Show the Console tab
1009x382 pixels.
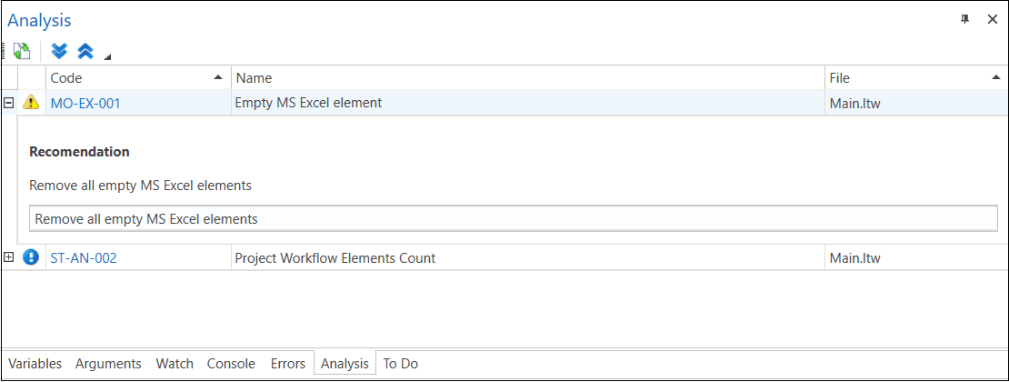click(231, 363)
